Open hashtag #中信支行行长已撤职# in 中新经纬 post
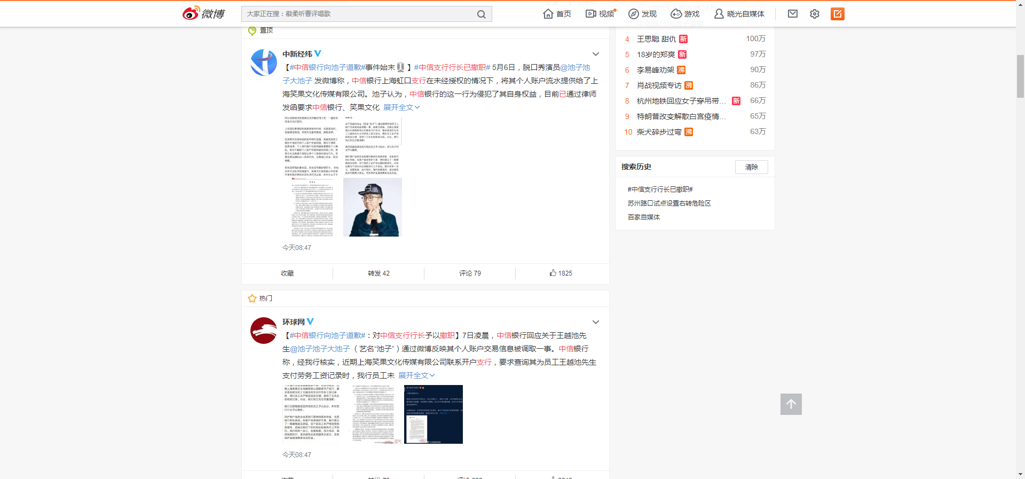Screen dimensions: 1025x479 (x=452, y=67)
